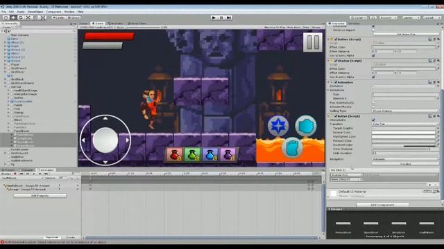Toggle Outline script enabled checkbox
The height and width of the screenshot is (249, 444).
tap(336, 39)
